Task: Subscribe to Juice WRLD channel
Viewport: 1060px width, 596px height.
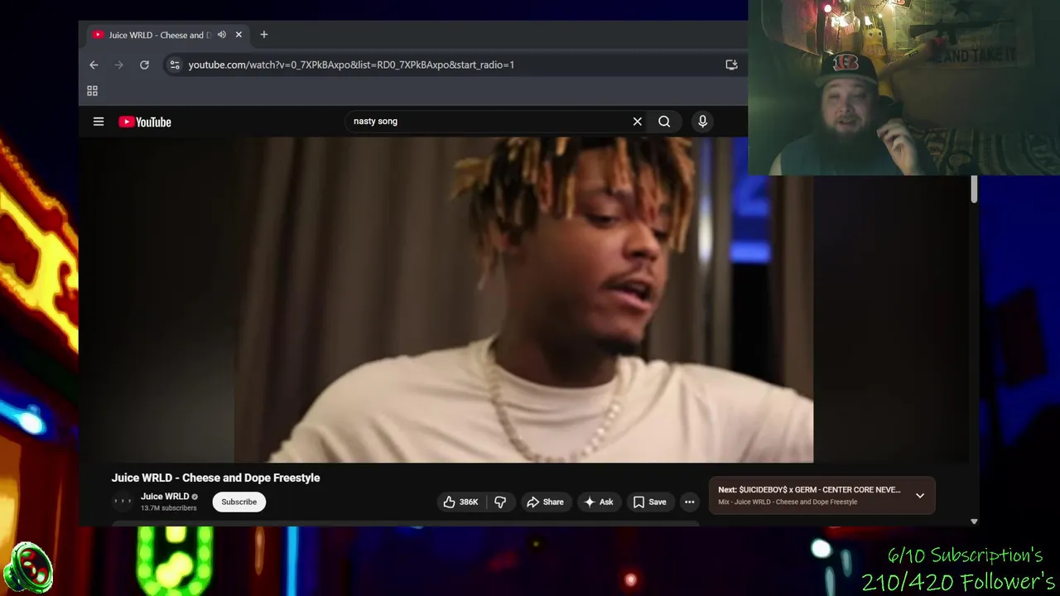Action: click(x=239, y=502)
